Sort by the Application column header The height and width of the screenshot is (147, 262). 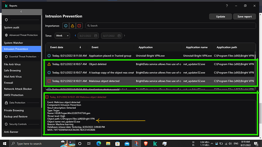(x=145, y=47)
